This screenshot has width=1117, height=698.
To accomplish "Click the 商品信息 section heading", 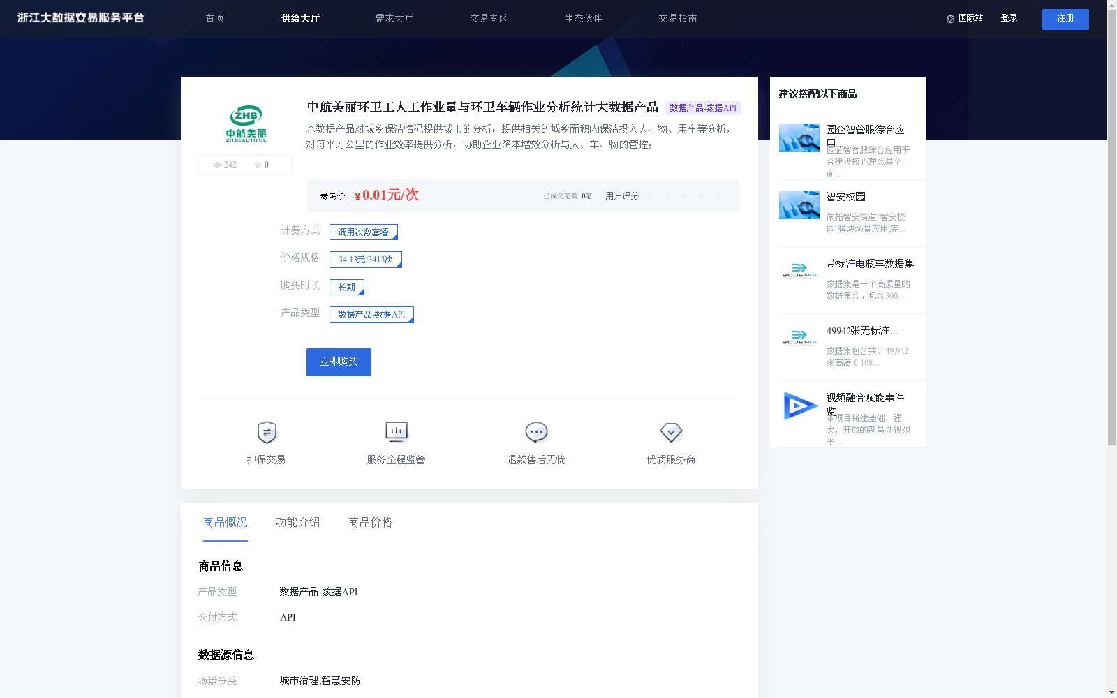I will (x=221, y=566).
